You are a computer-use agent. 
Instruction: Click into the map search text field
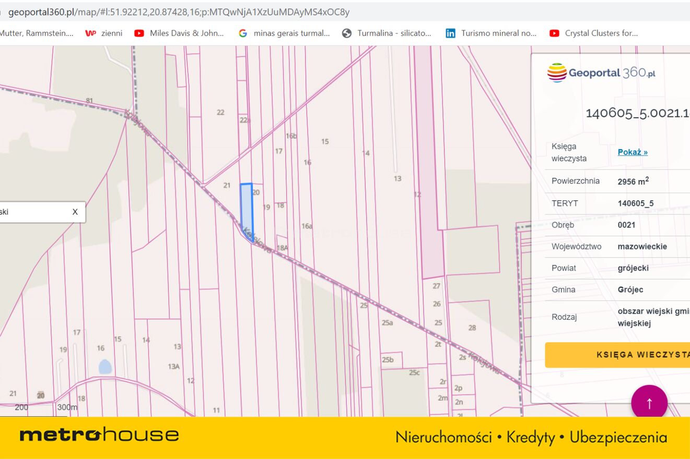point(31,212)
